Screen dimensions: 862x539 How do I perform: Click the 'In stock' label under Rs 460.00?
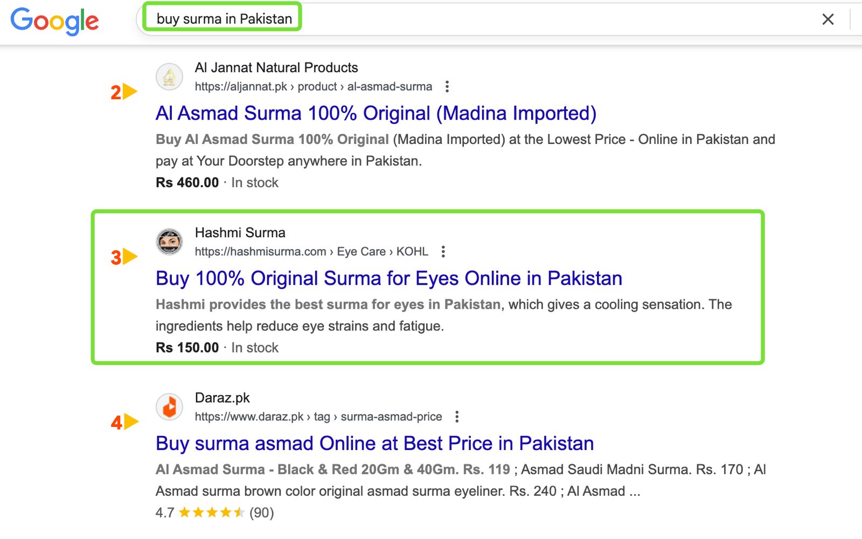click(x=255, y=182)
